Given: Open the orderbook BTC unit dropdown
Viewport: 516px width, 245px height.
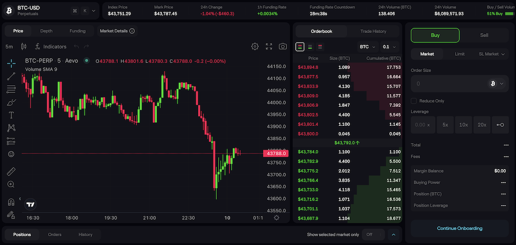Looking at the screenshot, I should pyautogui.click(x=367, y=47).
